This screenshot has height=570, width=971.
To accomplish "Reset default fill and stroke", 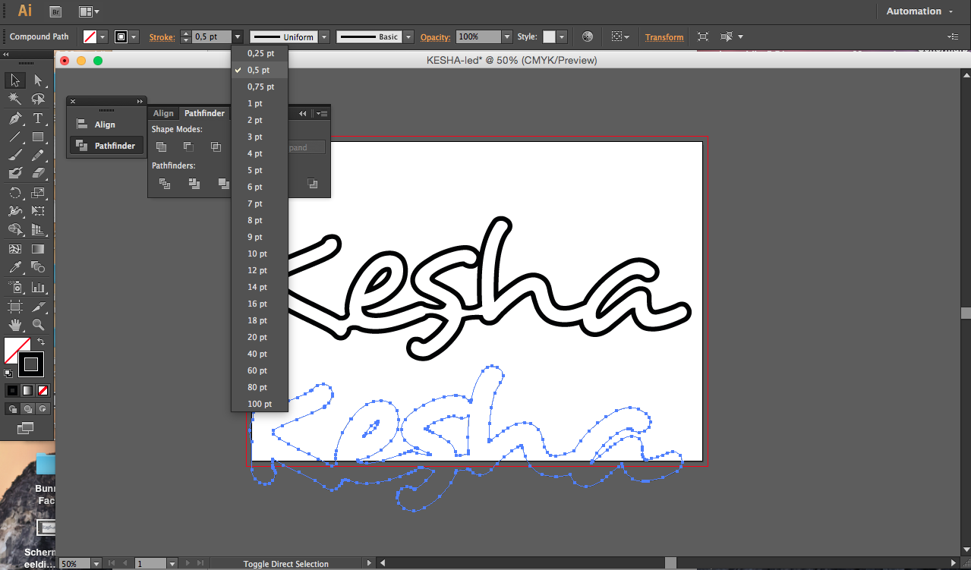I will (8, 373).
